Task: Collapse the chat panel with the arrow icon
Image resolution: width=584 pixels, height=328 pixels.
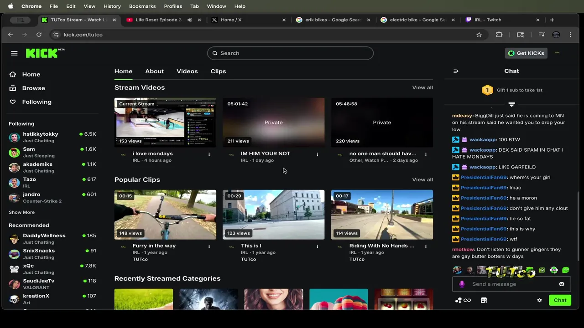Action: point(456,71)
